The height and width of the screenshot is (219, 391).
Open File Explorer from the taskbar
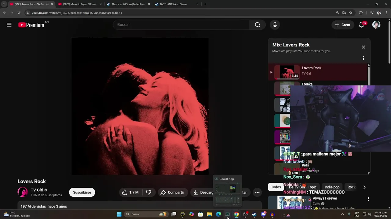210,214
